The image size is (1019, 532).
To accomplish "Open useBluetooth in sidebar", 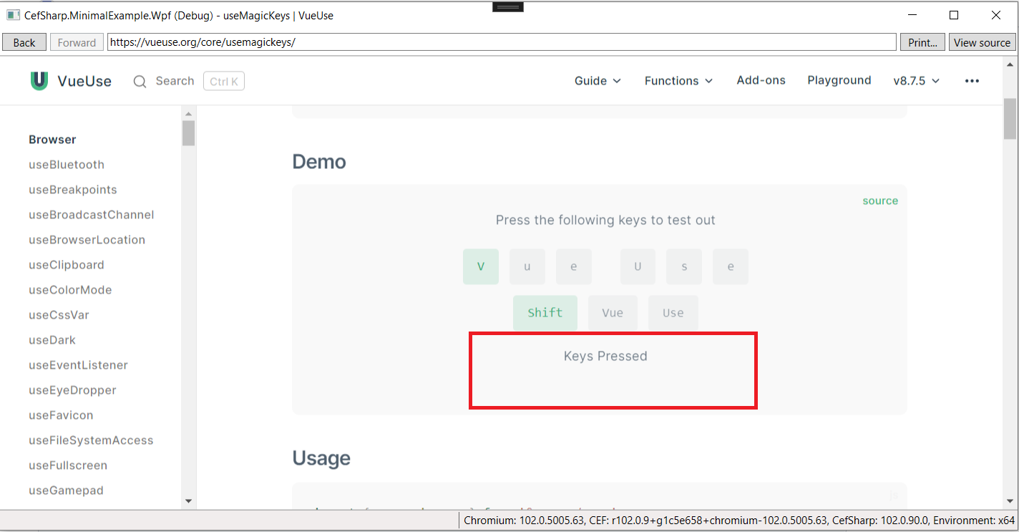I will click(x=67, y=165).
